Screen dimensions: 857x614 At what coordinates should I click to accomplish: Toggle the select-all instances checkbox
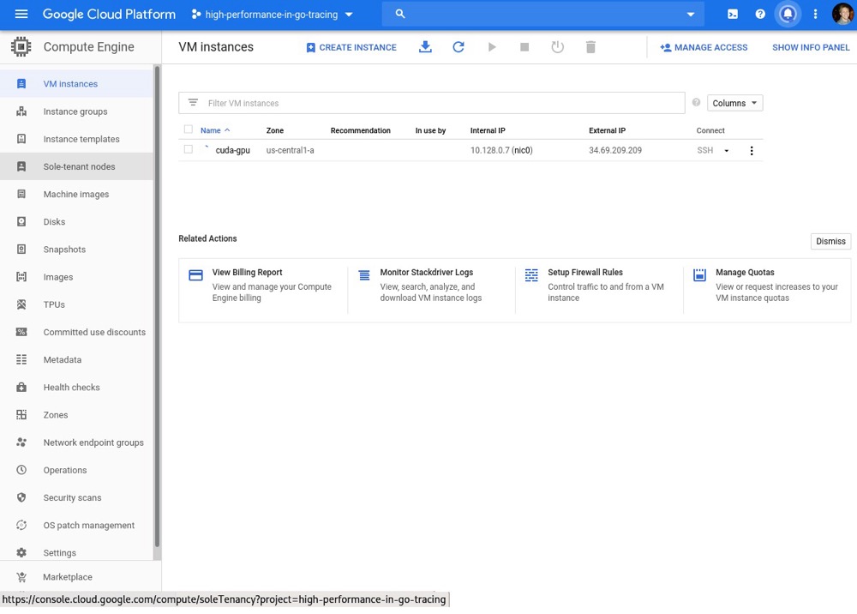pyautogui.click(x=189, y=129)
